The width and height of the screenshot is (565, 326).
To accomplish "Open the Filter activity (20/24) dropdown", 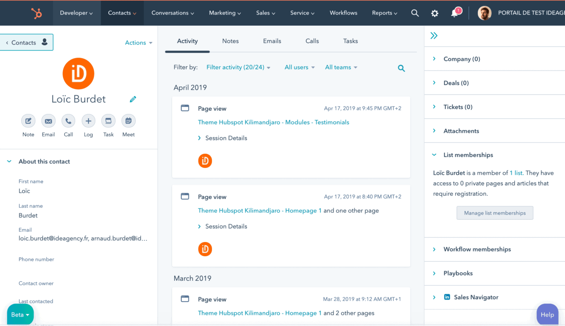I will pos(238,67).
